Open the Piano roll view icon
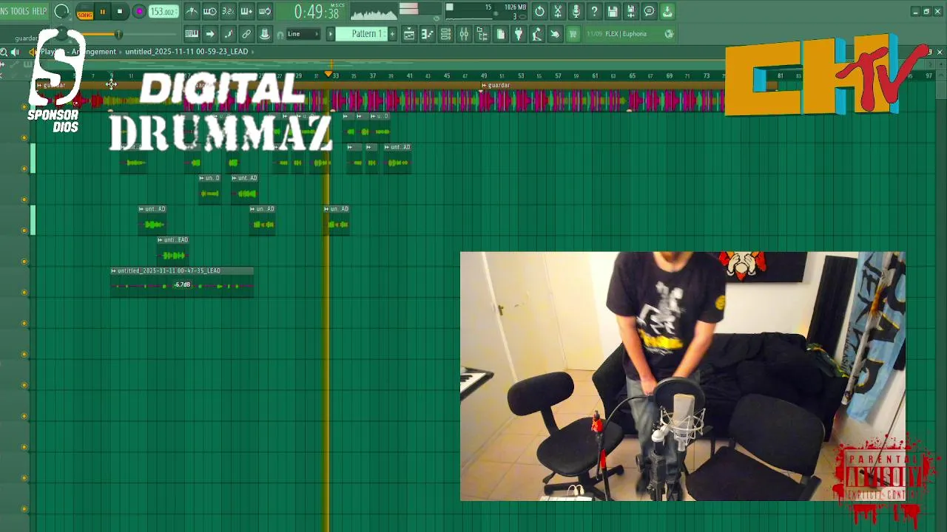This screenshot has height=532, width=947. click(x=428, y=34)
